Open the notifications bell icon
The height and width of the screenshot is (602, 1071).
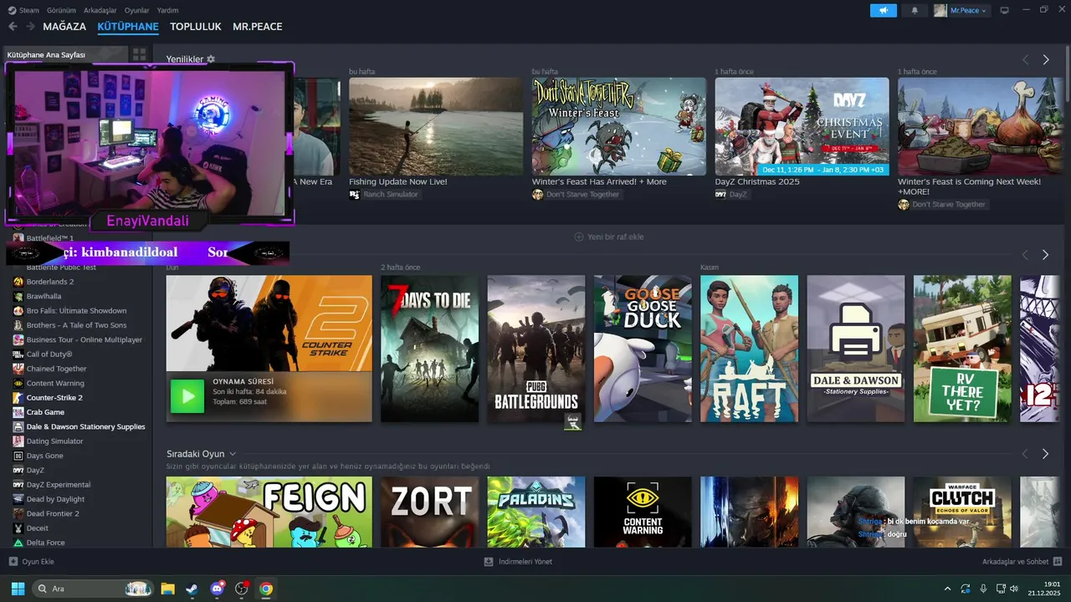point(915,11)
